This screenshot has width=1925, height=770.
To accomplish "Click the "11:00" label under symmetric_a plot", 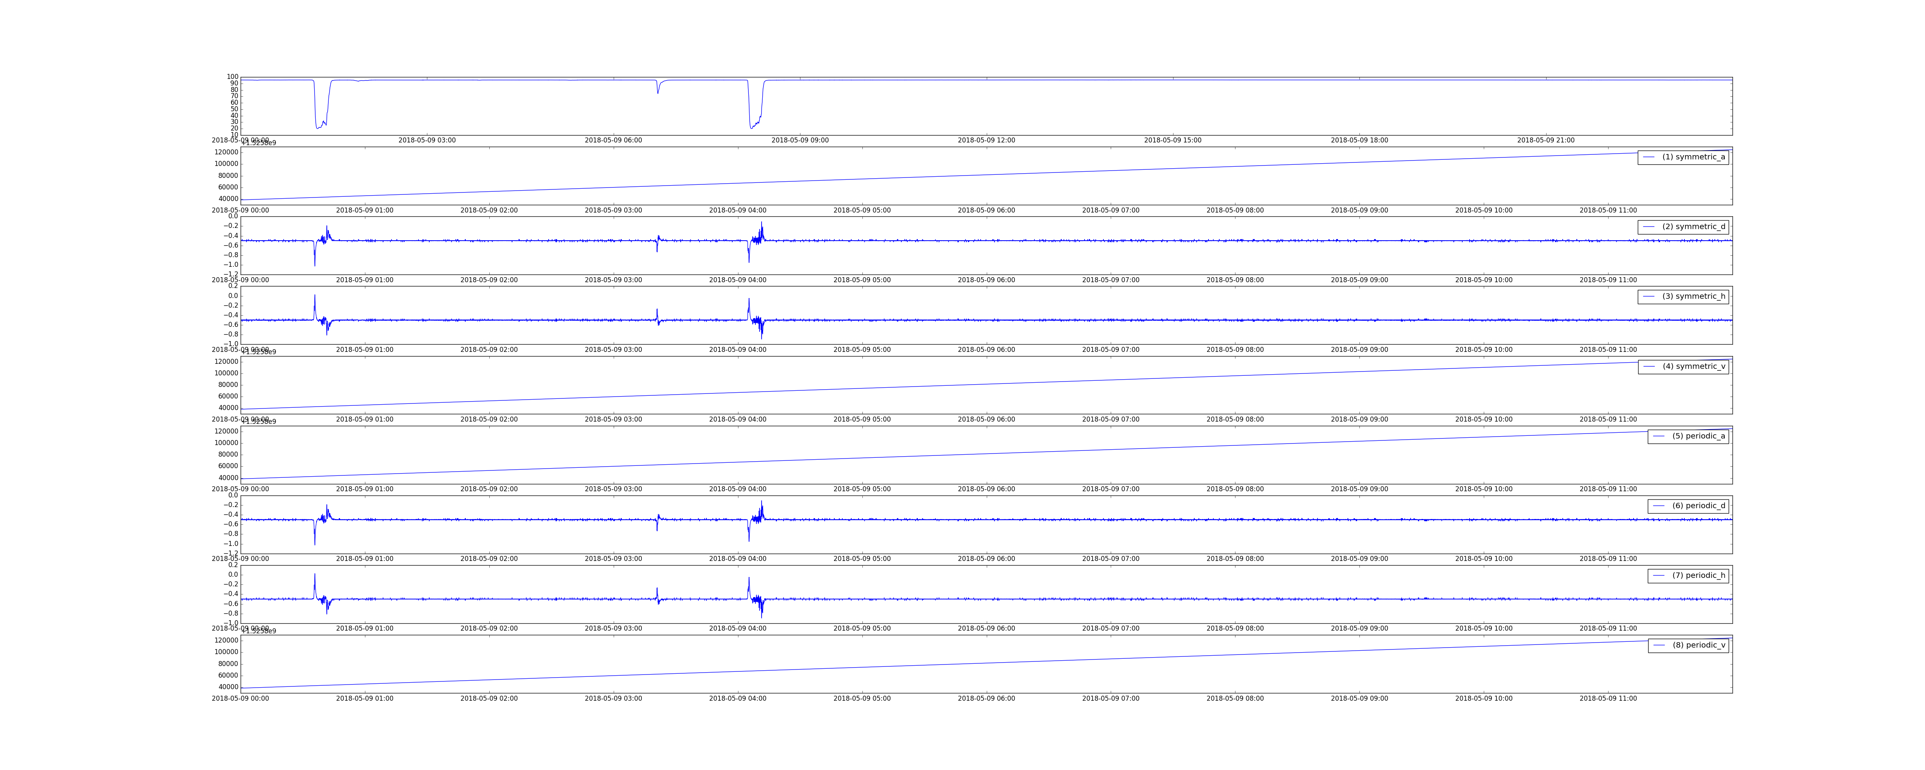I will [1608, 211].
